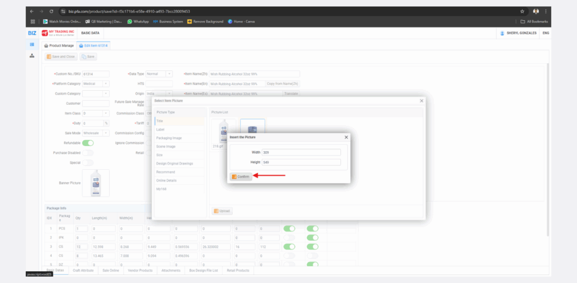Open the WhatsApp bookmark
Viewport: 577px width, 283px height.
coord(137,21)
